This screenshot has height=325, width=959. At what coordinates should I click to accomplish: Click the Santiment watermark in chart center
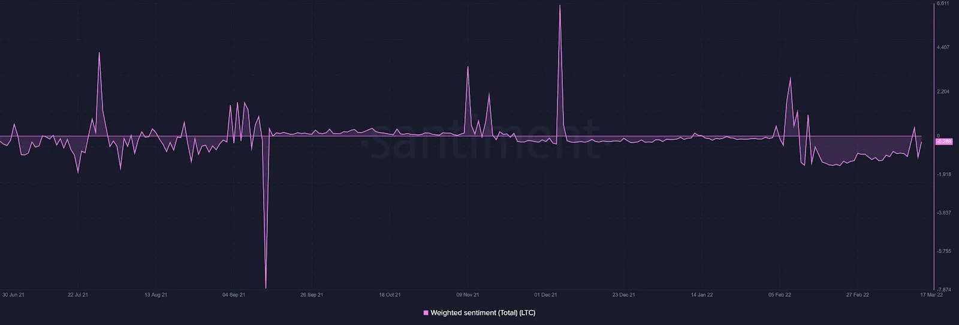pos(484,139)
